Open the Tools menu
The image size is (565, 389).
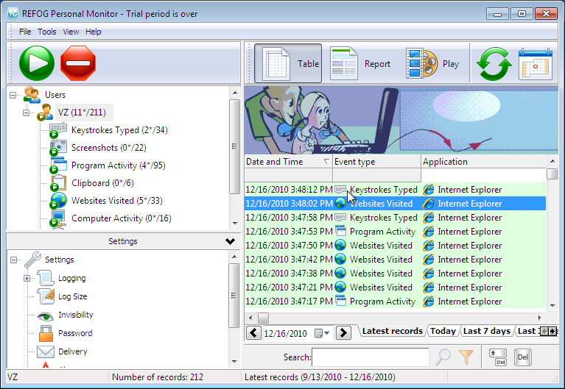coord(47,32)
